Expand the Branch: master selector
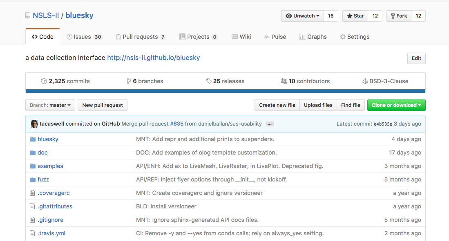The width and height of the screenshot is (449, 241). coord(50,105)
